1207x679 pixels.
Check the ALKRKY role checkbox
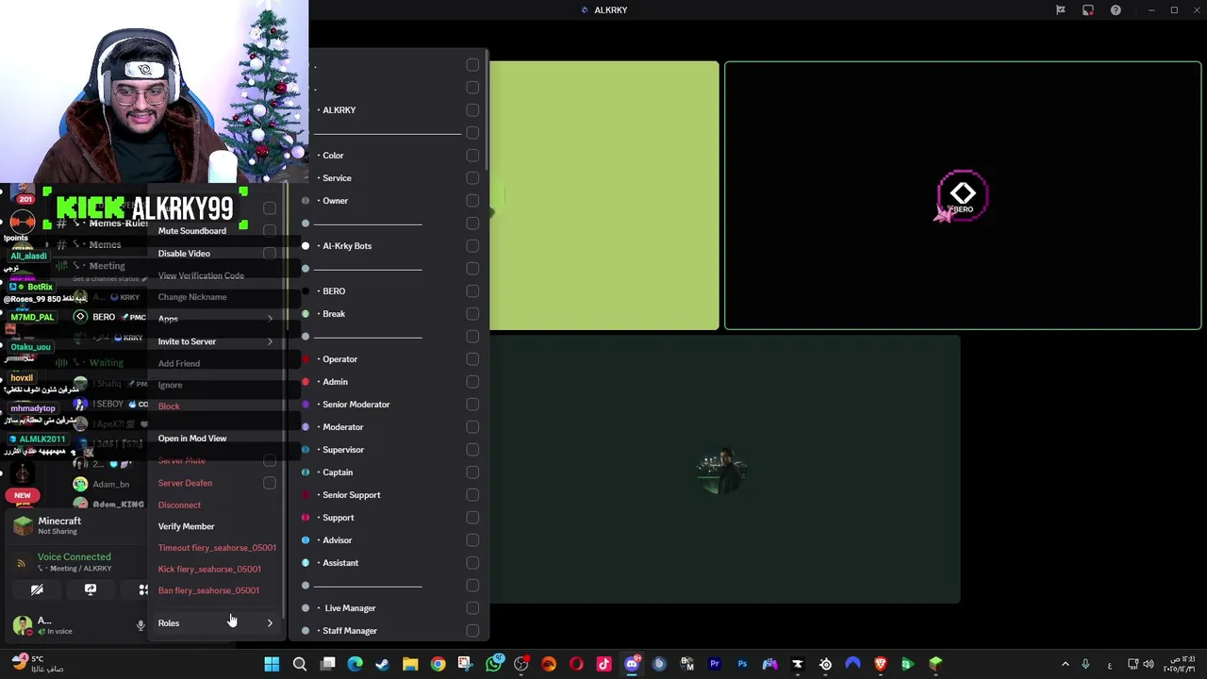pyautogui.click(x=472, y=110)
